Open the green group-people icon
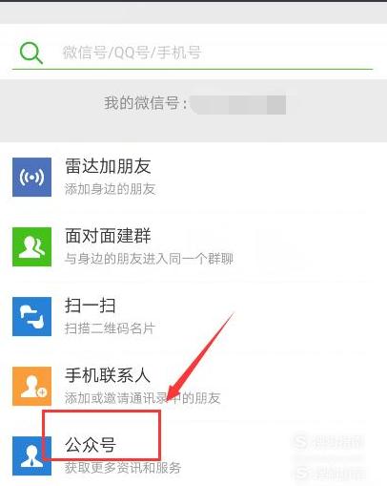 (31, 246)
